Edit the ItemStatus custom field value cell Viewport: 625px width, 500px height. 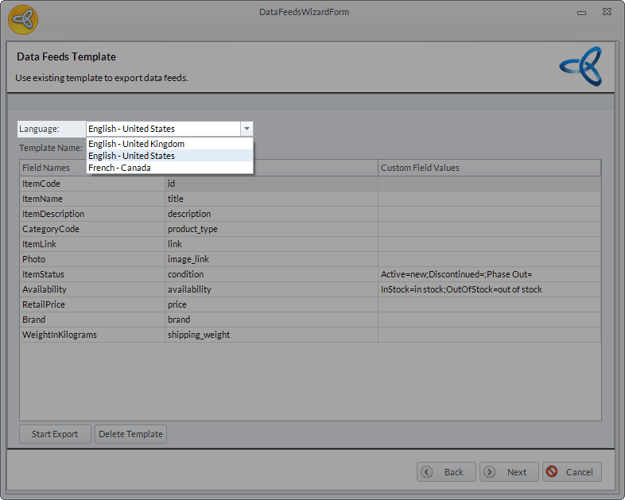[x=489, y=274]
